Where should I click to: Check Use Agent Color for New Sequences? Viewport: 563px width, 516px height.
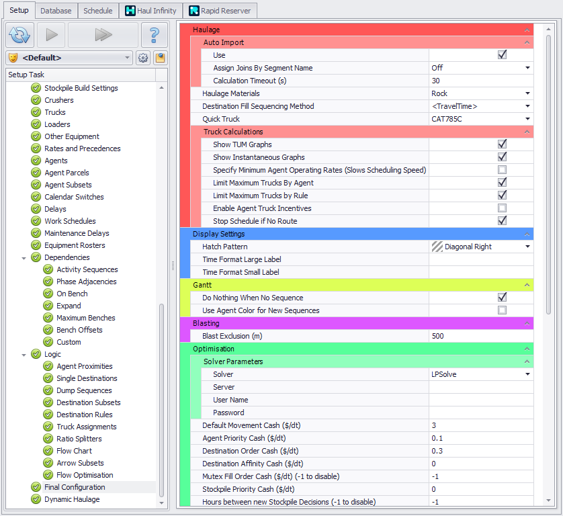pos(502,310)
